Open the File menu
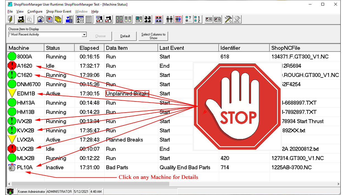Screen dimensions: 346x195 [x=10, y=11]
